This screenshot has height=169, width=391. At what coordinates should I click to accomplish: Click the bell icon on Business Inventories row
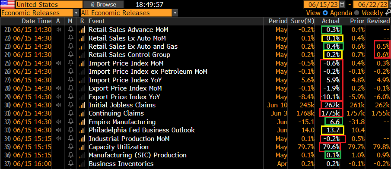click(70, 164)
